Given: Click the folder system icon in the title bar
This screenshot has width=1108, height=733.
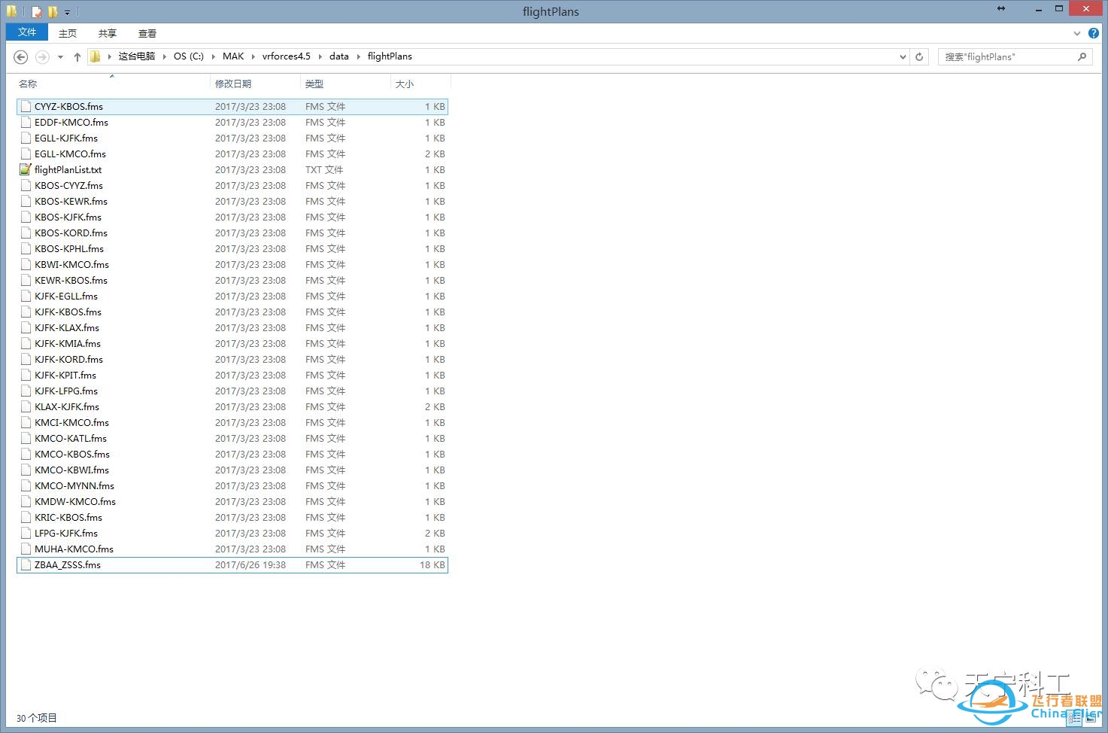Looking at the screenshot, I should click(x=11, y=11).
